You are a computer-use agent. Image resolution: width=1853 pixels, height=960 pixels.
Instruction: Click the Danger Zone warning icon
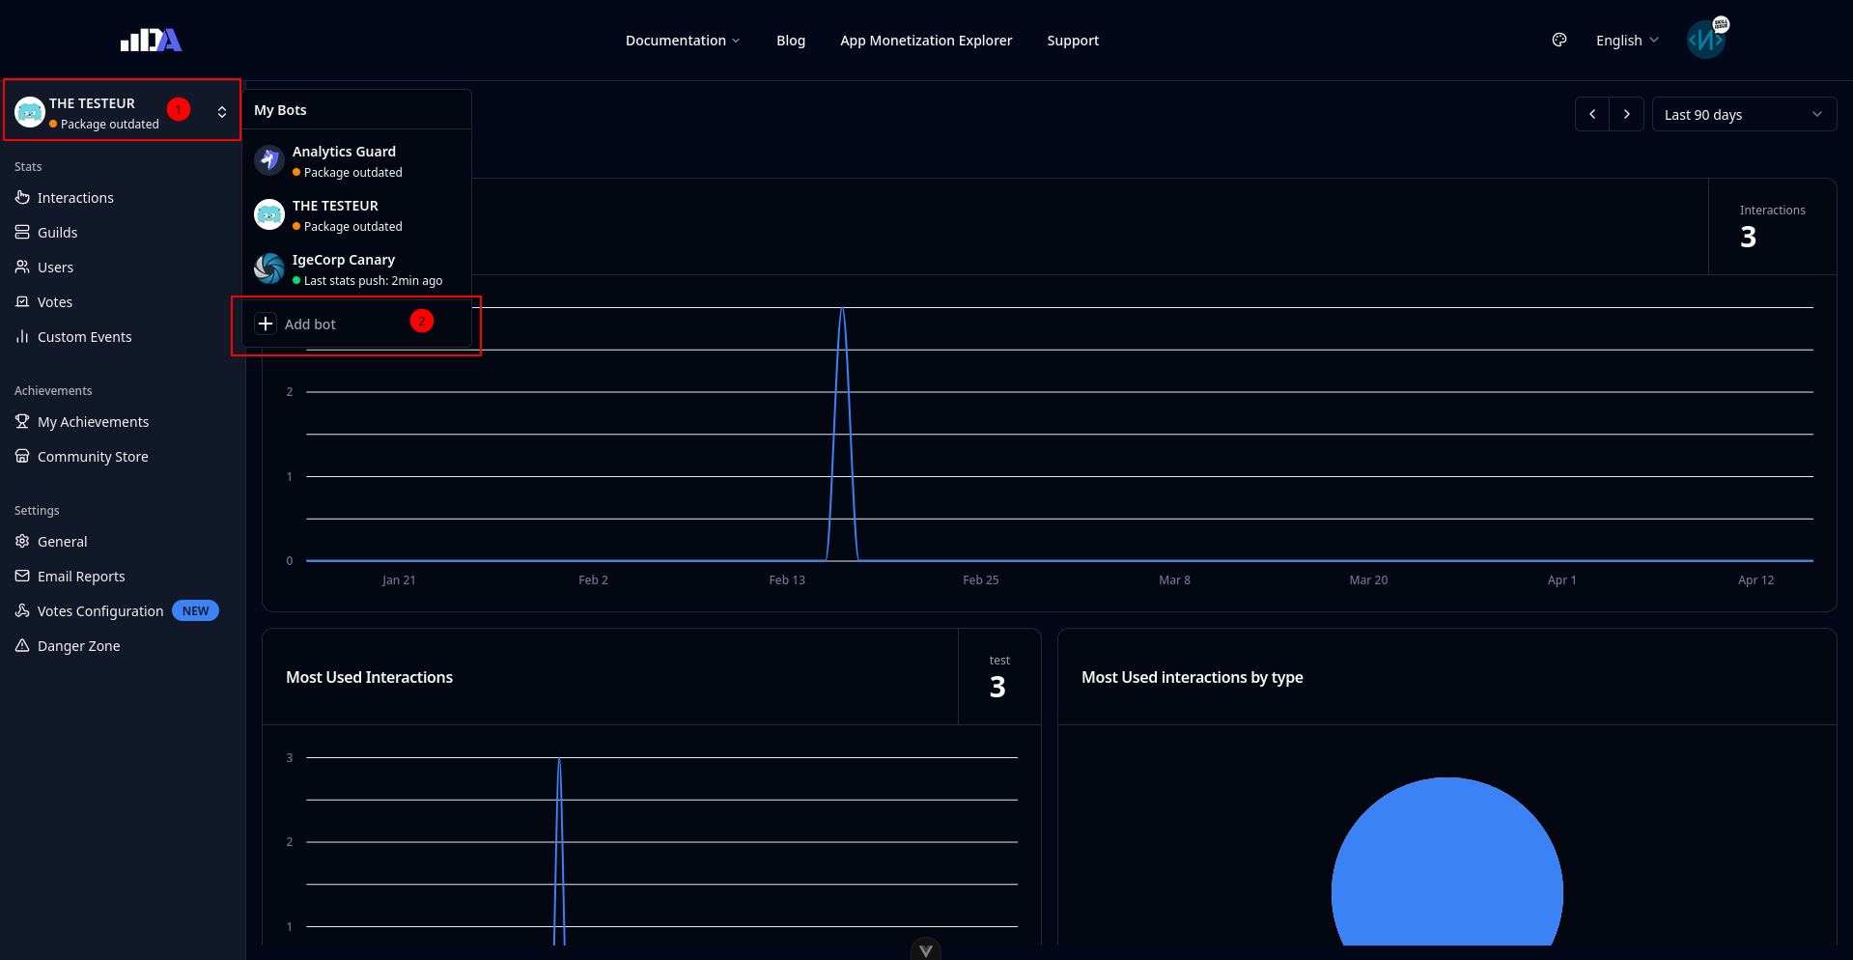pyautogui.click(x=22, y=645)
